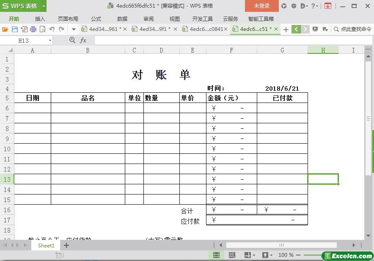Click the 已付款 header cell
Image resolution: width=374 pixels, height=261 pixels.
pos(283,98)
